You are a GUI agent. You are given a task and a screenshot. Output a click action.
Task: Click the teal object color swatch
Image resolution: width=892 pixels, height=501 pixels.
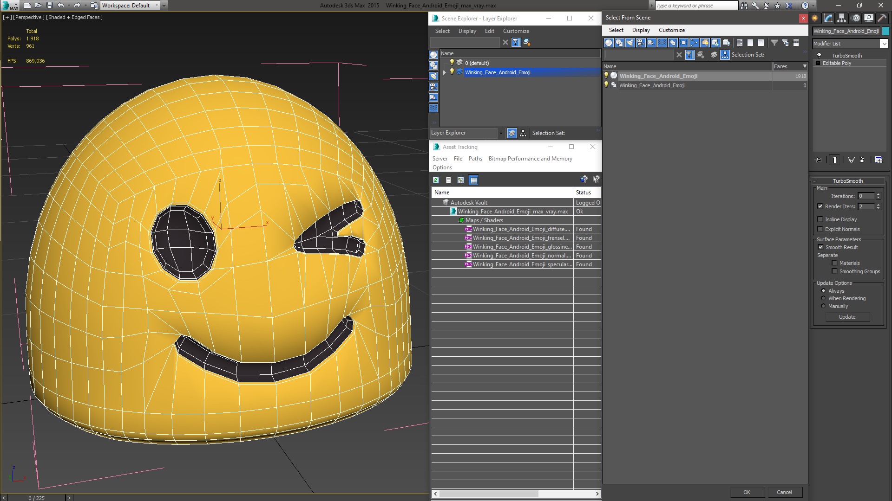885,31
